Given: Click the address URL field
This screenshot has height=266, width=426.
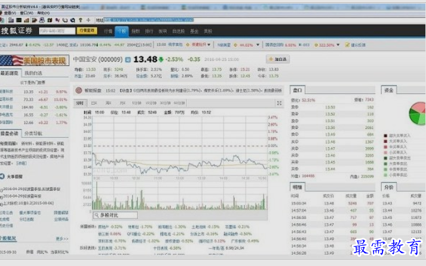Looking at the screenshot, I should [149, 20].
